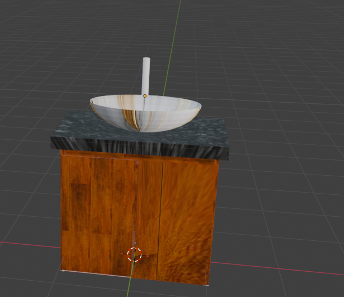Click the red-white 3D cursor crosshair
Viewport: 344px width, 297px height.
click(x=135, y=254)
